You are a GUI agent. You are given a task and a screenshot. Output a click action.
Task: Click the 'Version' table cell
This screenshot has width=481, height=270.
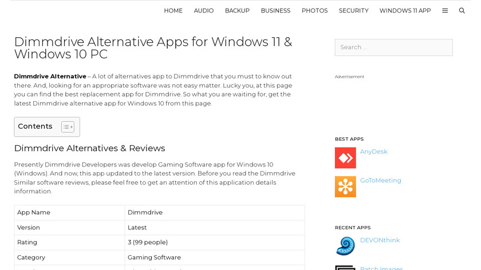pos(69,228)
